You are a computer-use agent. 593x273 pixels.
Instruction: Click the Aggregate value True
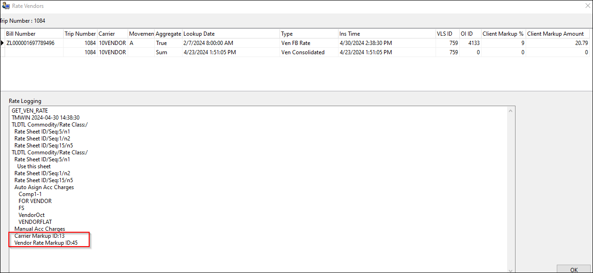point(168,43)
